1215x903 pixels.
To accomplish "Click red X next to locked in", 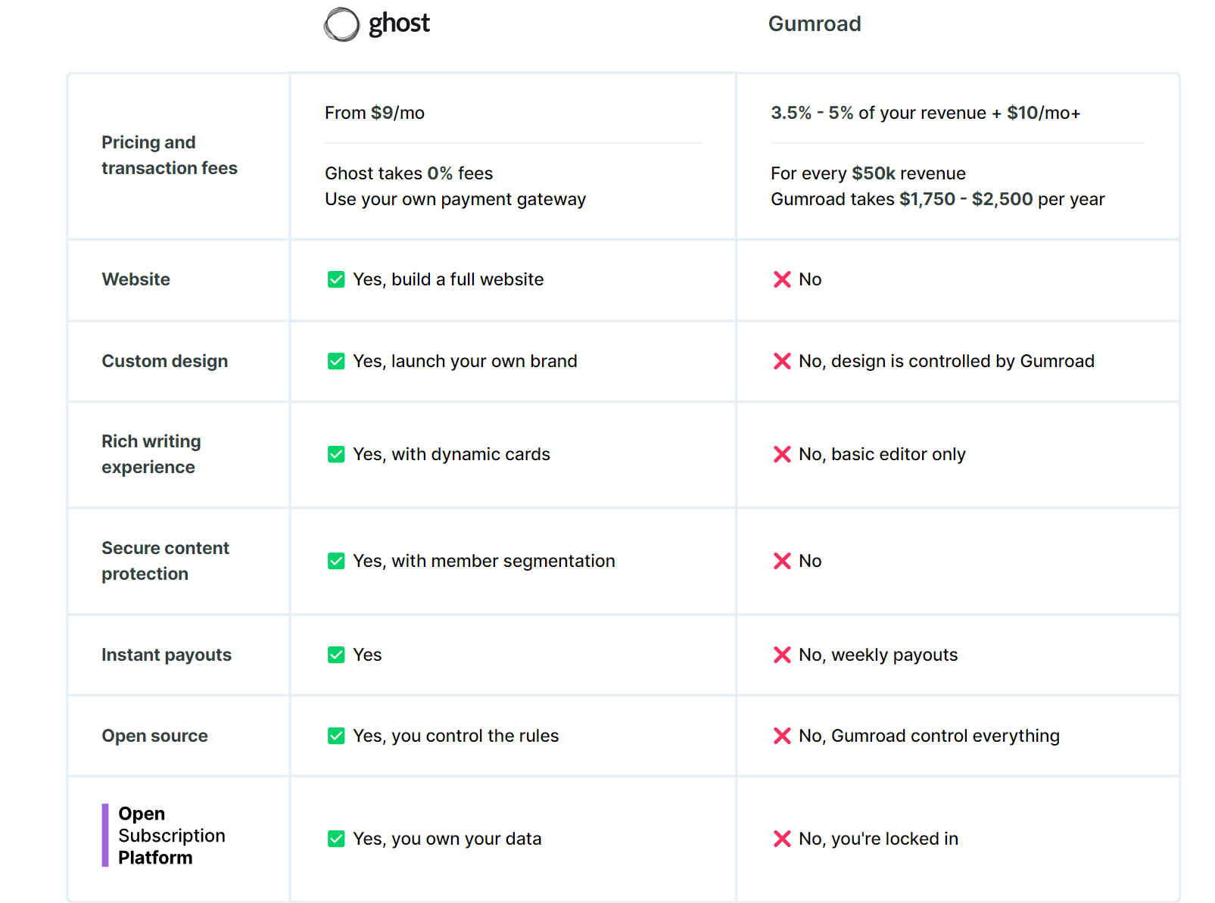I will pos(782,839).
